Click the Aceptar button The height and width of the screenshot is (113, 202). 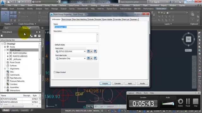[x=105, y=83]
